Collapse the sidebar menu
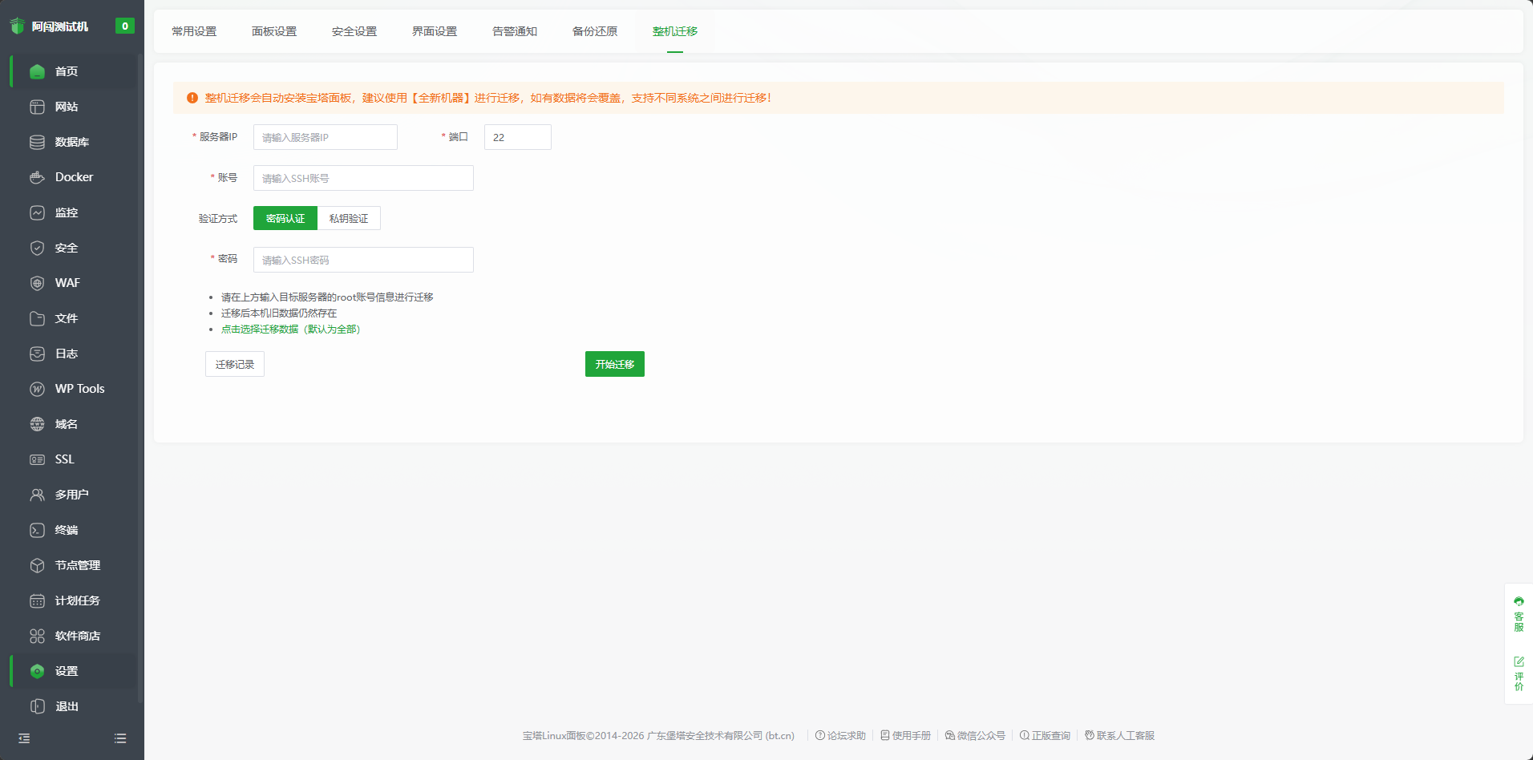This screenshot has width=1533, height=760. [x=23, y=738]
